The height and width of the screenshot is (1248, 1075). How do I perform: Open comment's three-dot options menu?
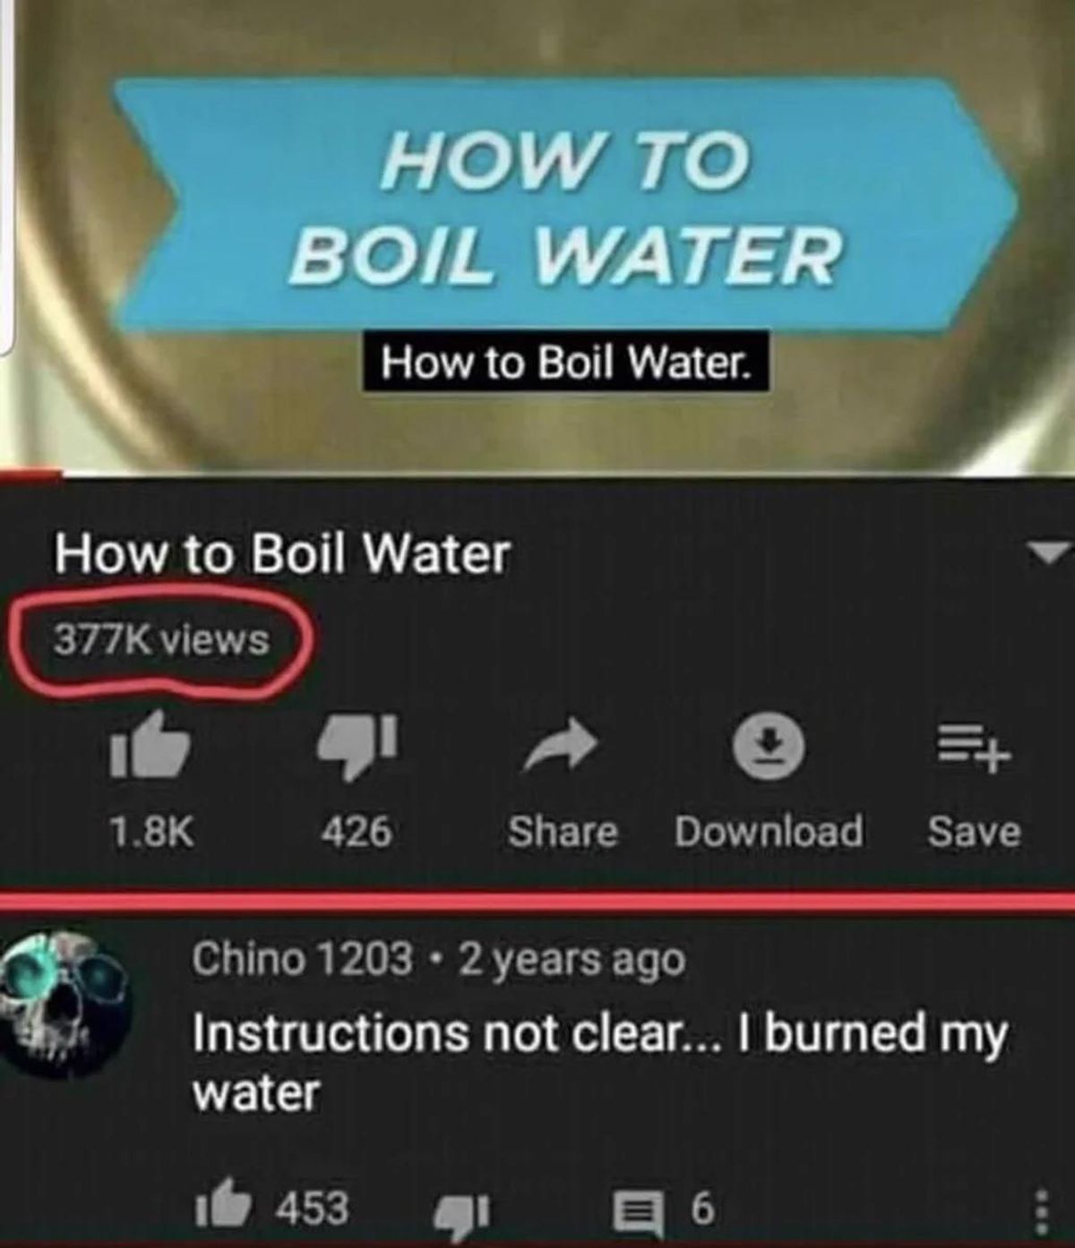click(1039, 1210)
